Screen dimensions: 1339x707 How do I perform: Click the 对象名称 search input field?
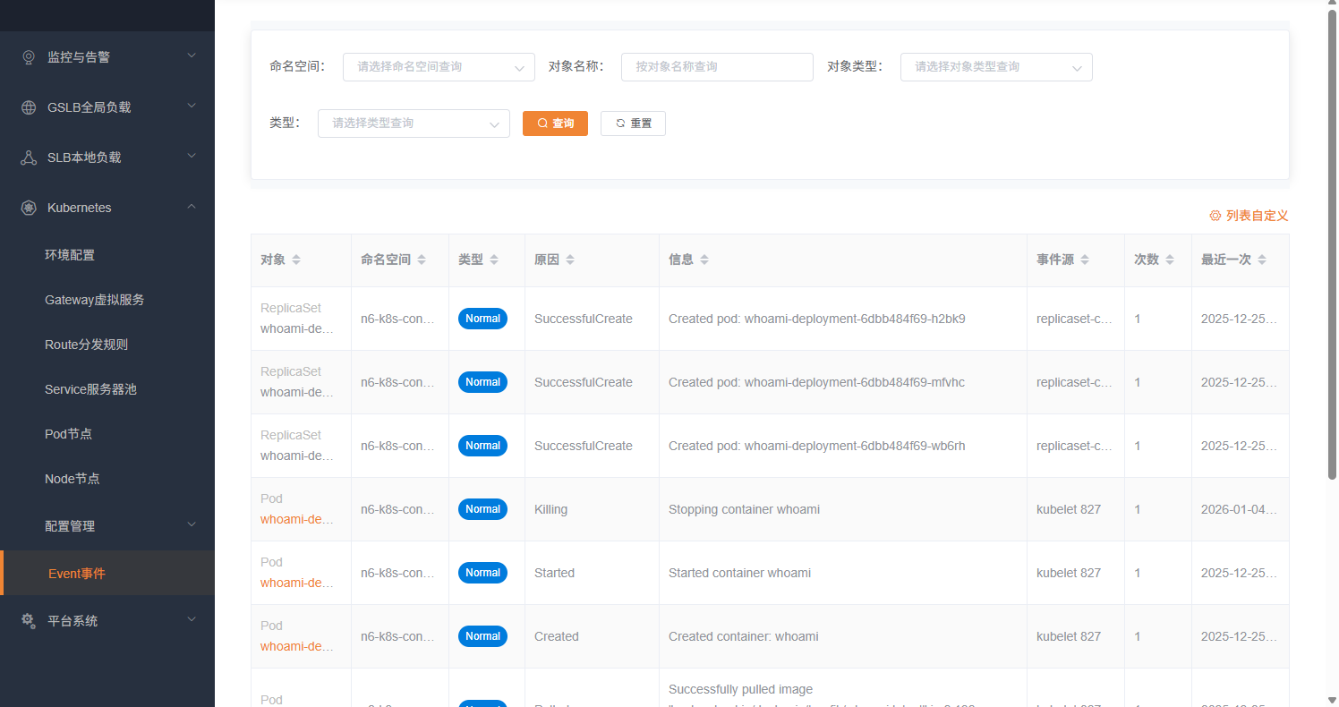717,66
